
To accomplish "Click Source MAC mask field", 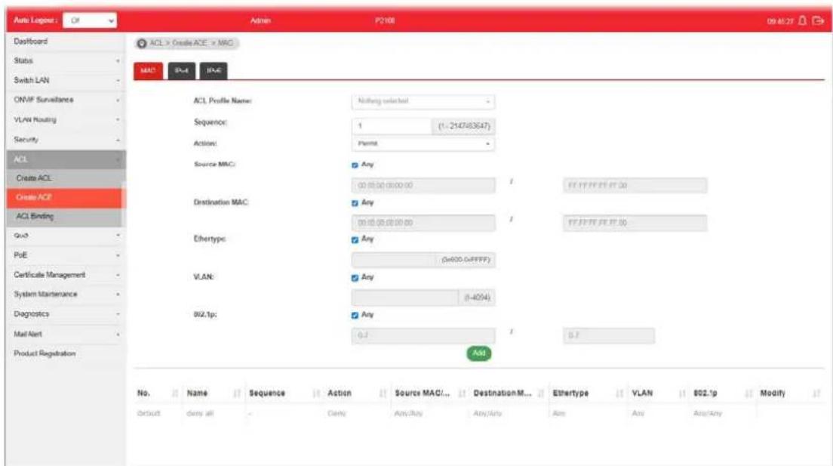I will (x=635, y=186).
